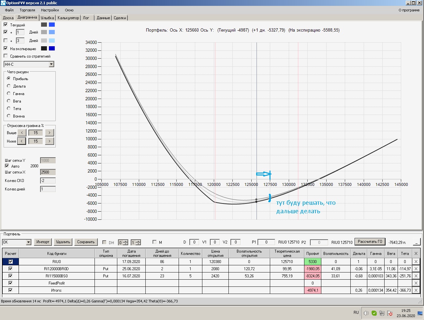Increment the DH first spinner value
Image resolution: width=424 pixels, height=320 pixels.
[126, 241]
